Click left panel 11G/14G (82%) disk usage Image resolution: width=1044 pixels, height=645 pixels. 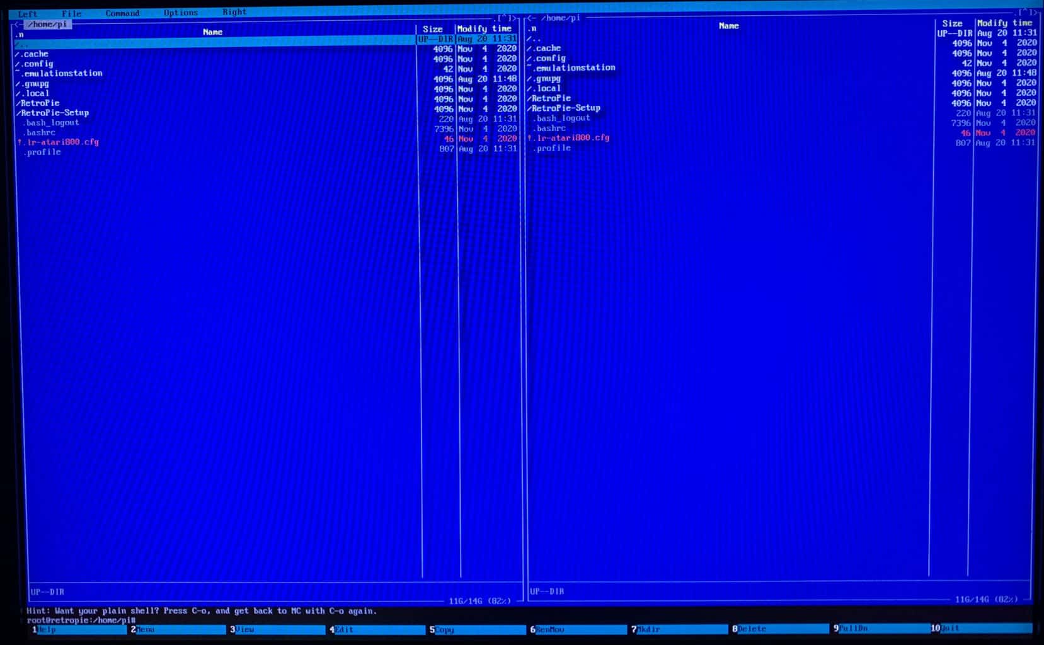pyautogui.click(x=479, y=601)
